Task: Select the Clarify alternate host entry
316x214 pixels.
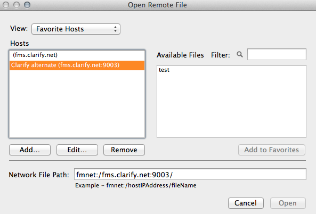Action: [x=77, y=65]
